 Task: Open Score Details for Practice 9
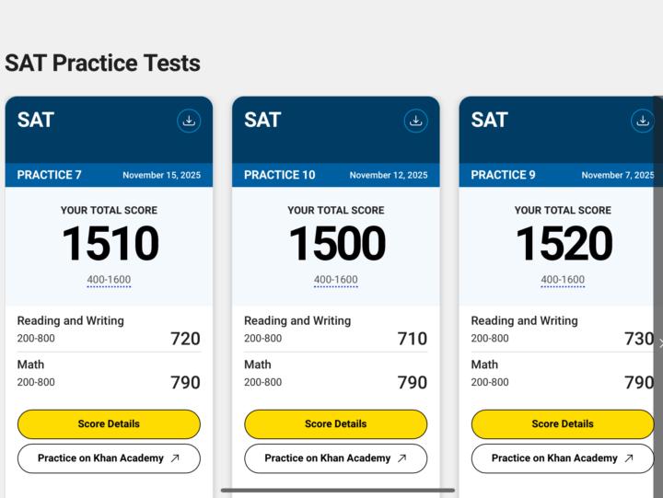(x=563, y=424)
